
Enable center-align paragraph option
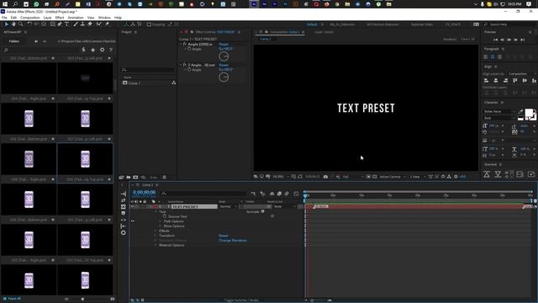(493, 56)
